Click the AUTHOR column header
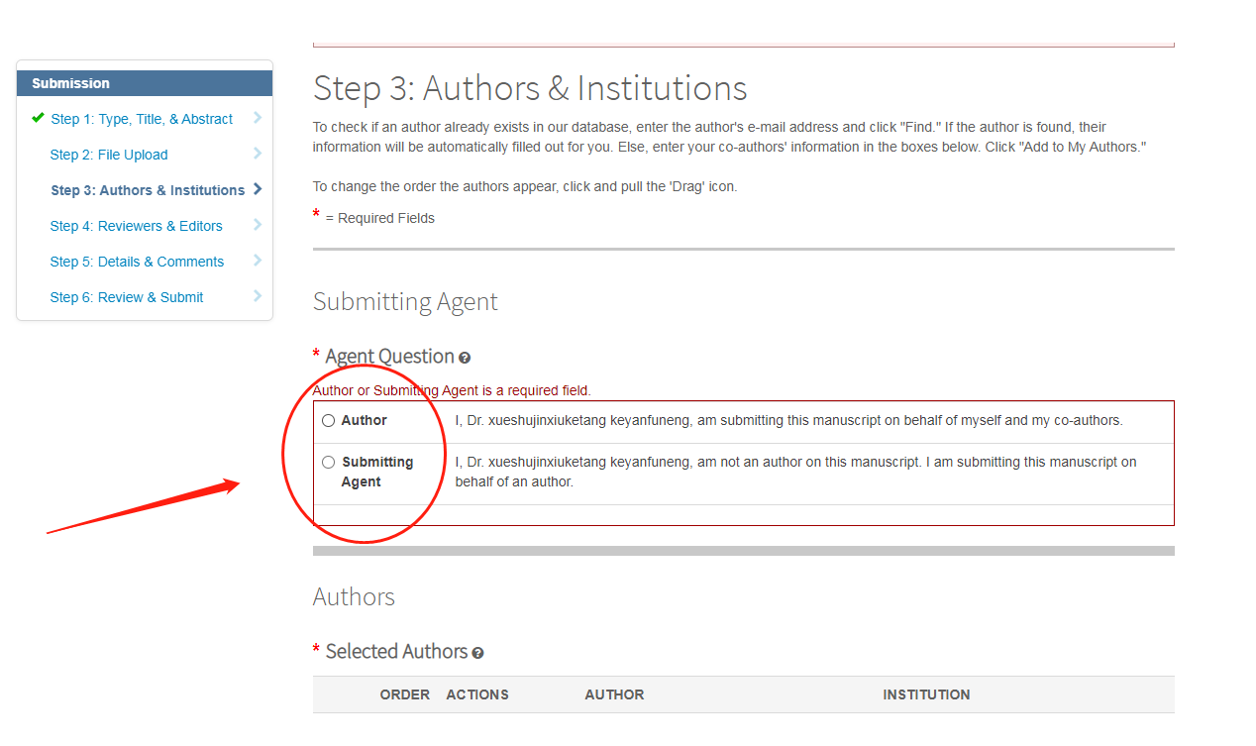This screenshot has height=746, width=1256. click(614, 694)
